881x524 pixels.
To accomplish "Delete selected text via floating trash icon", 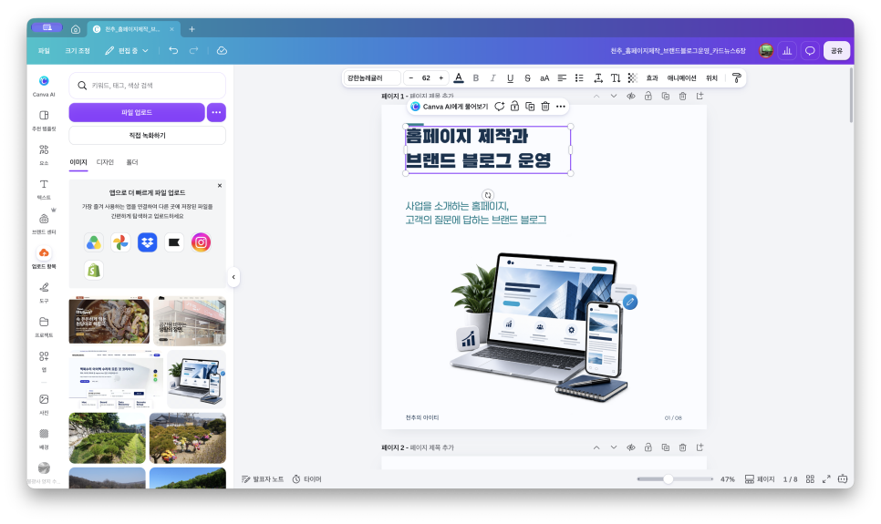I will click(545, 106).
